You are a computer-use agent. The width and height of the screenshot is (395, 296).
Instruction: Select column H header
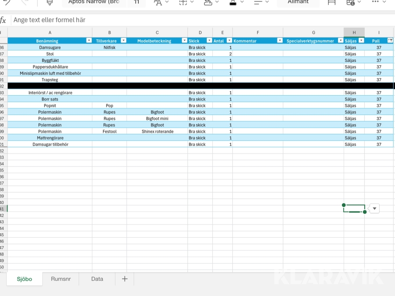[354, 32]
